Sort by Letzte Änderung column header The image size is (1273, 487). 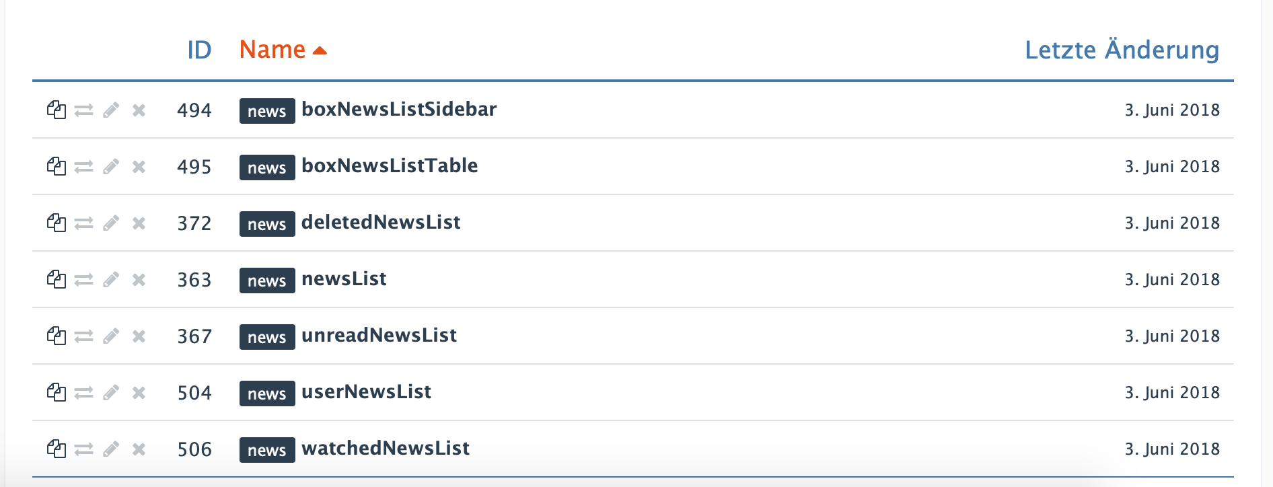click(1122, 50)
